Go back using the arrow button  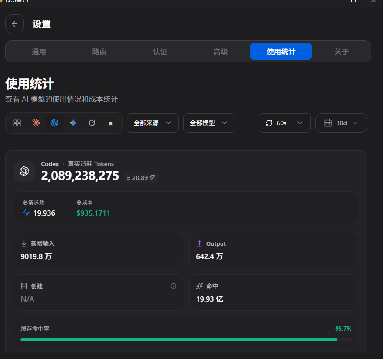[x=15, y=24]
